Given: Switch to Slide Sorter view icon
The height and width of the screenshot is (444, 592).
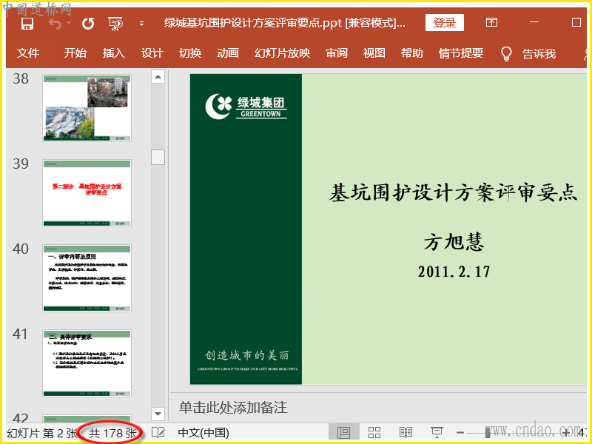Looking at the screenshot, I should (x=374, y=433).
